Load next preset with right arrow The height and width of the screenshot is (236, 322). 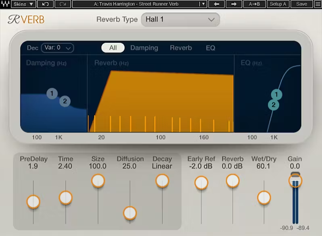click(x=234, y=4)
